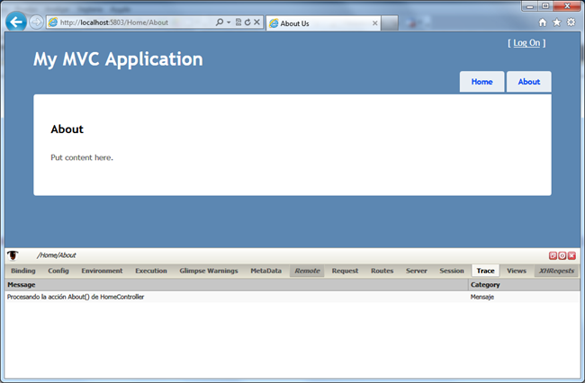Close the Glimpse panel

(x=571, y=255)
